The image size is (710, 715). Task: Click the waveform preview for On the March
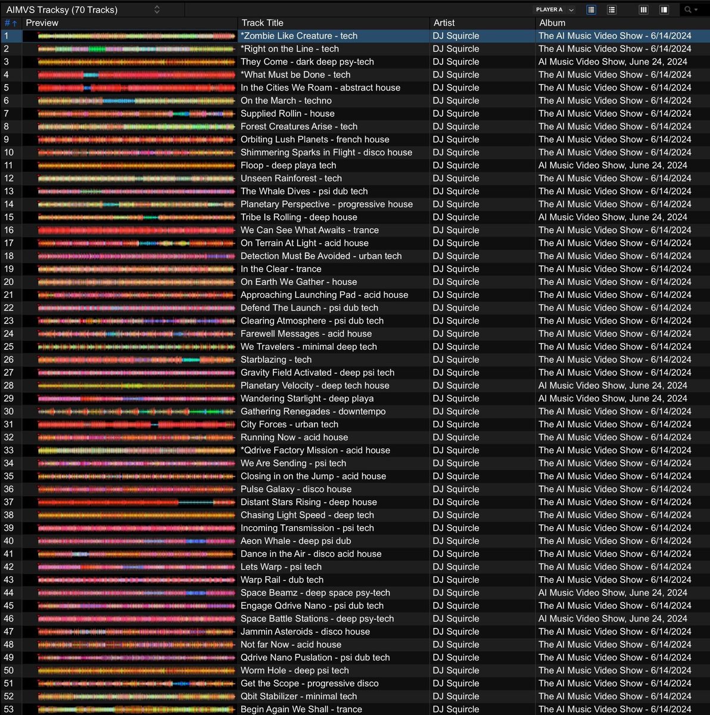click(136, 101)
